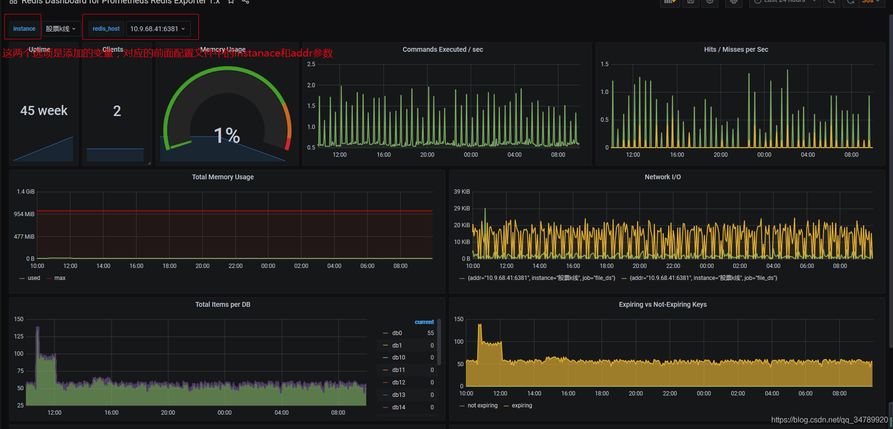This screenshot has width=893, height=429.
Task: Click the 1.4 GiB axis label
Action: coord(25,192)
